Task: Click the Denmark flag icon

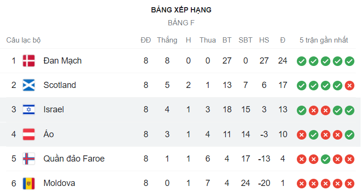Action: (x=29, y=61)
